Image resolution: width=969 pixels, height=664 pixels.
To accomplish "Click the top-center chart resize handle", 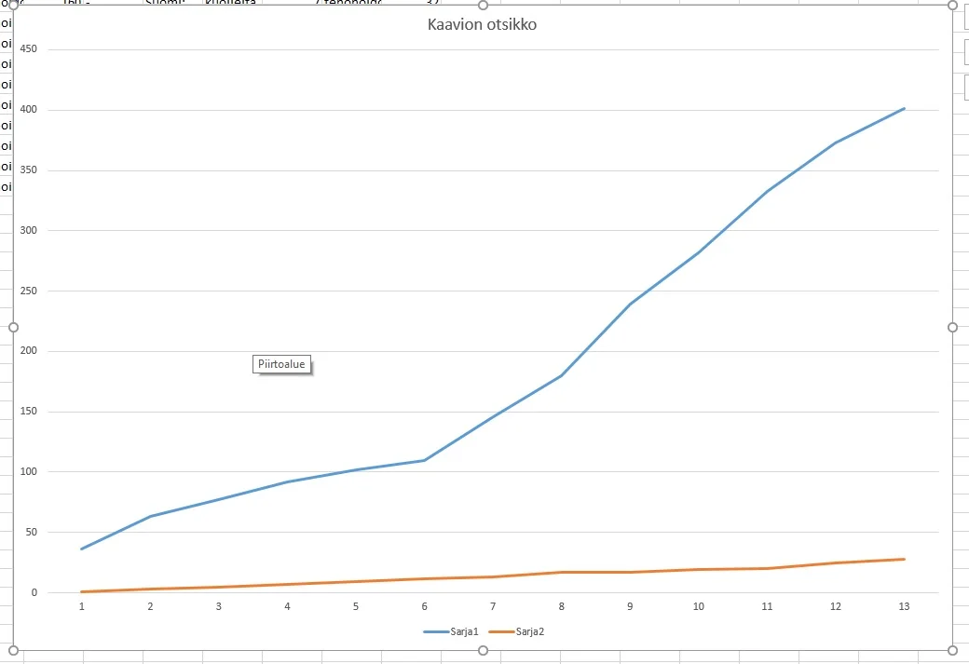I will click(483, 5).
